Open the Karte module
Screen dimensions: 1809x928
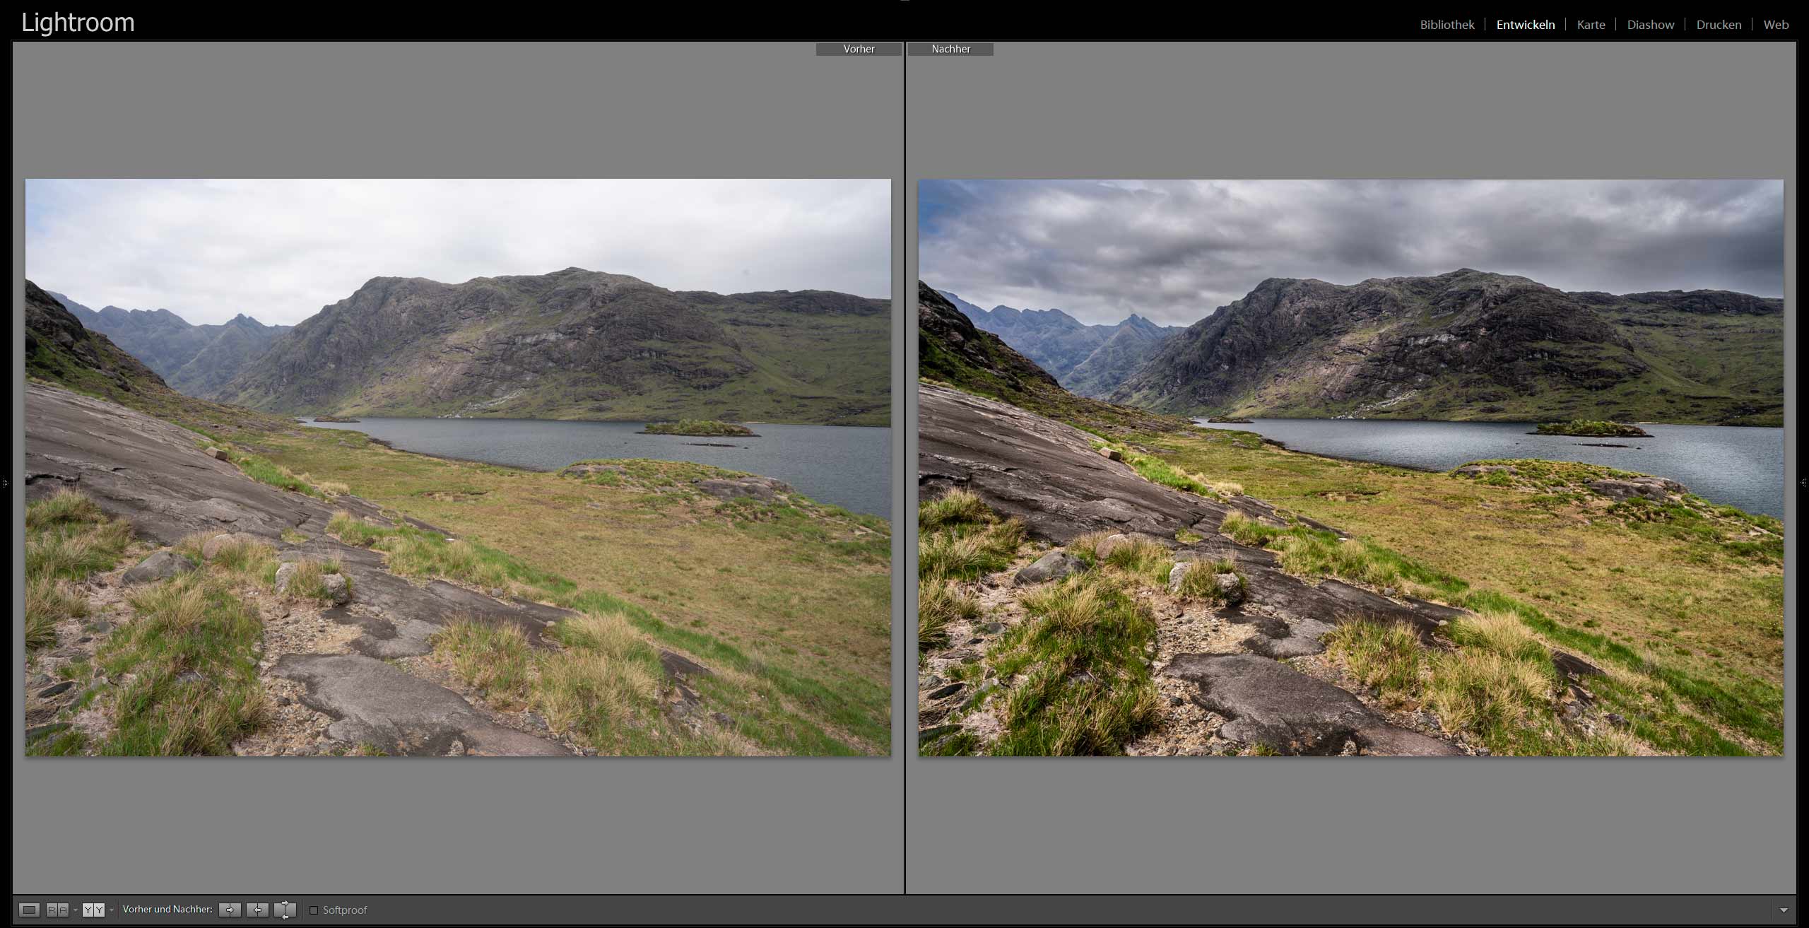click(1591, 25)
